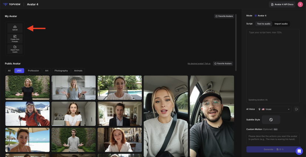The height and width of the screenshot is (157, 306).
Task: Switch script mode to Text to audio
Action: point(263,24)
